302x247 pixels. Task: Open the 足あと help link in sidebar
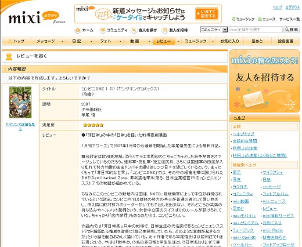pyautogui.click(x=238, y=208)
